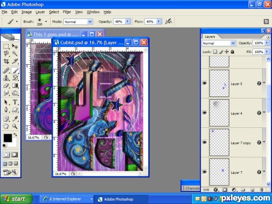Open the Filter menu
The image size is (272, 204).
(67, 12)
